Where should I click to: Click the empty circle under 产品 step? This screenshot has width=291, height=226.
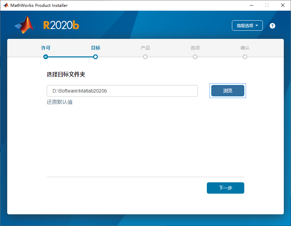click(x=145, y=57)
